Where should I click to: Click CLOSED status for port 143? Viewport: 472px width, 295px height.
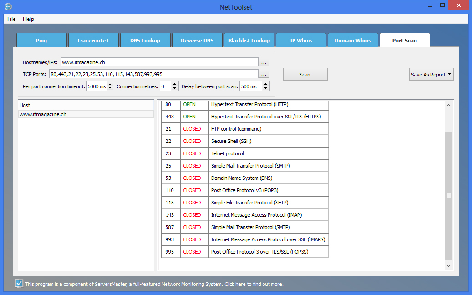tap(192, 215)
